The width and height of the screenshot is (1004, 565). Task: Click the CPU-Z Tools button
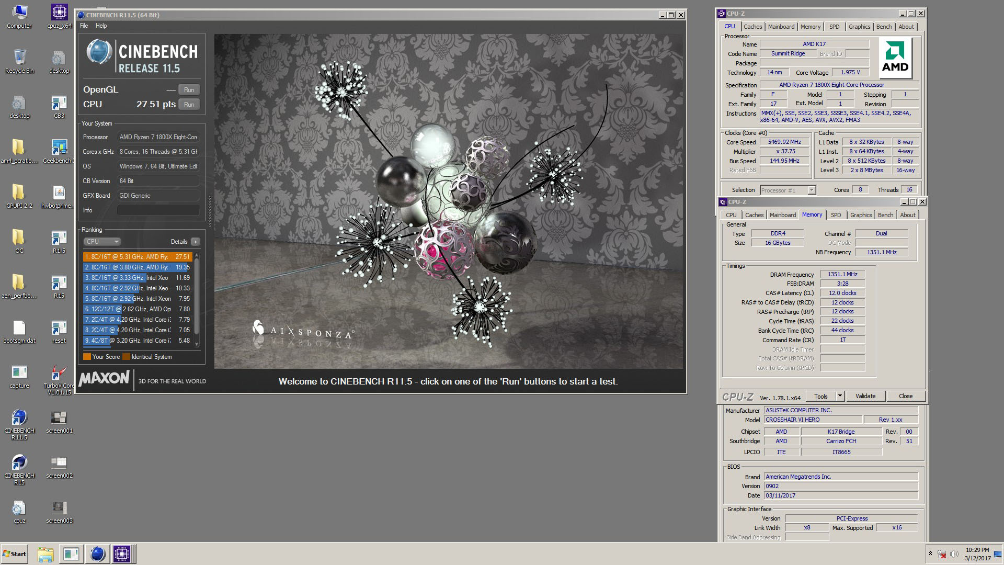tap(821, 397)
